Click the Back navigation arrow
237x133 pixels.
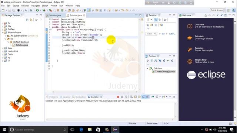click(x=127, y=10)
